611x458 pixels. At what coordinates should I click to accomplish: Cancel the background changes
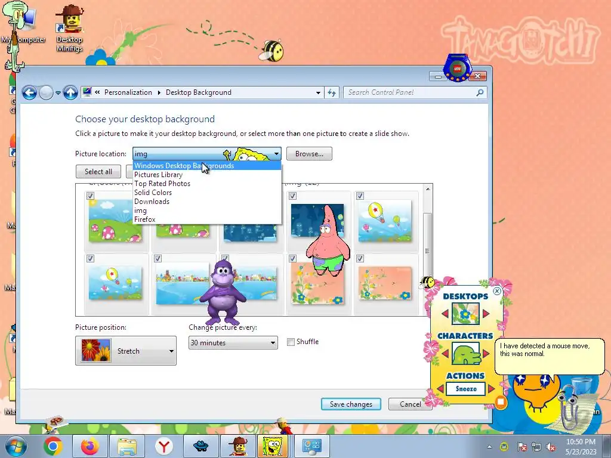411,404
